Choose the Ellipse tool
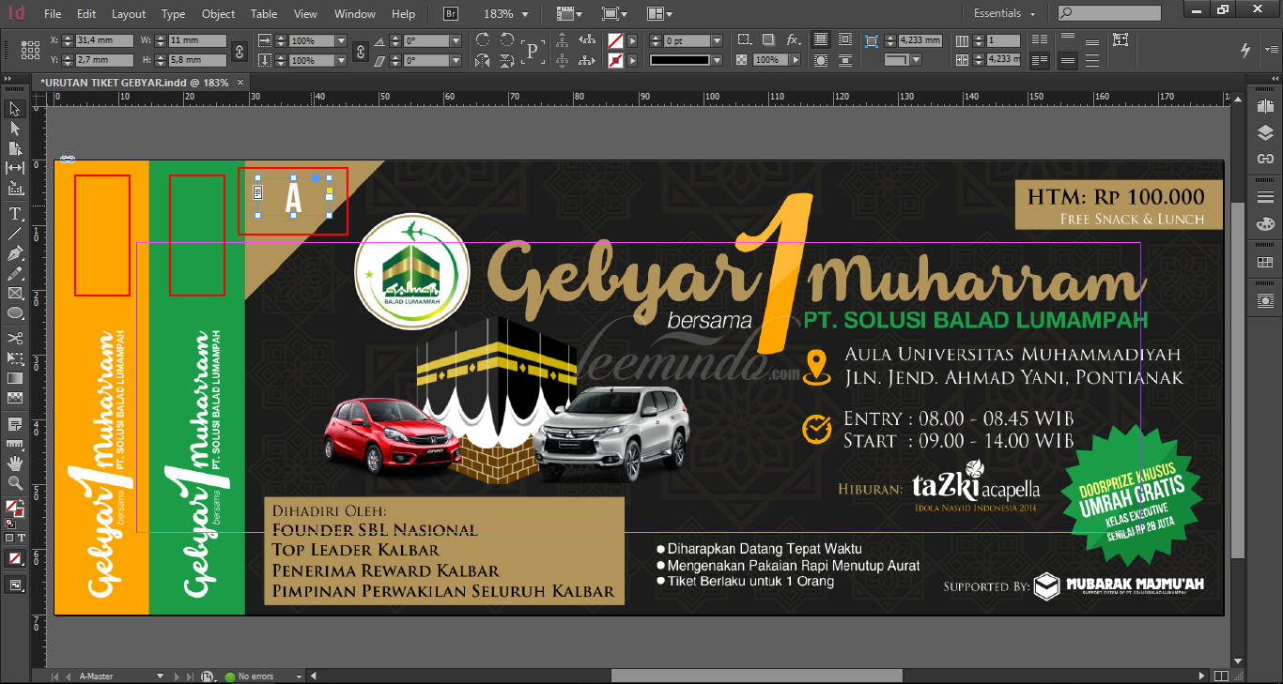The width and height of the screenshot is (1283, 684). 15,312
